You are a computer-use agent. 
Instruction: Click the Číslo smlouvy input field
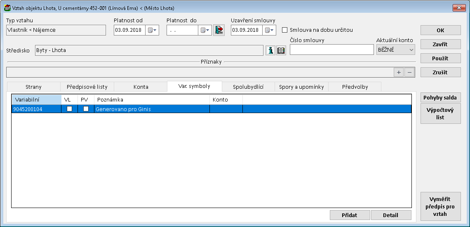(331, 50)
